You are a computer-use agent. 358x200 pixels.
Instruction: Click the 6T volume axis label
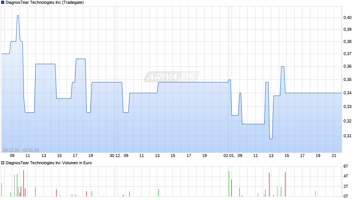point(346,166)
